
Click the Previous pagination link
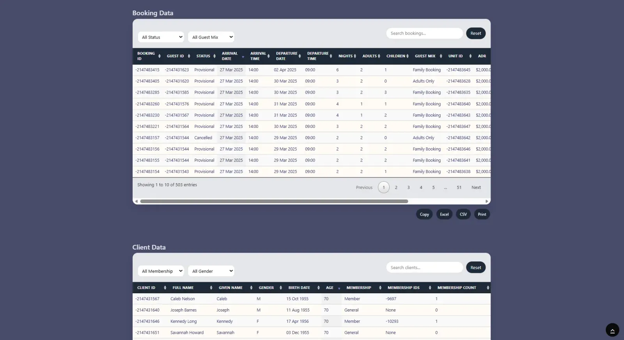[364, 188]
